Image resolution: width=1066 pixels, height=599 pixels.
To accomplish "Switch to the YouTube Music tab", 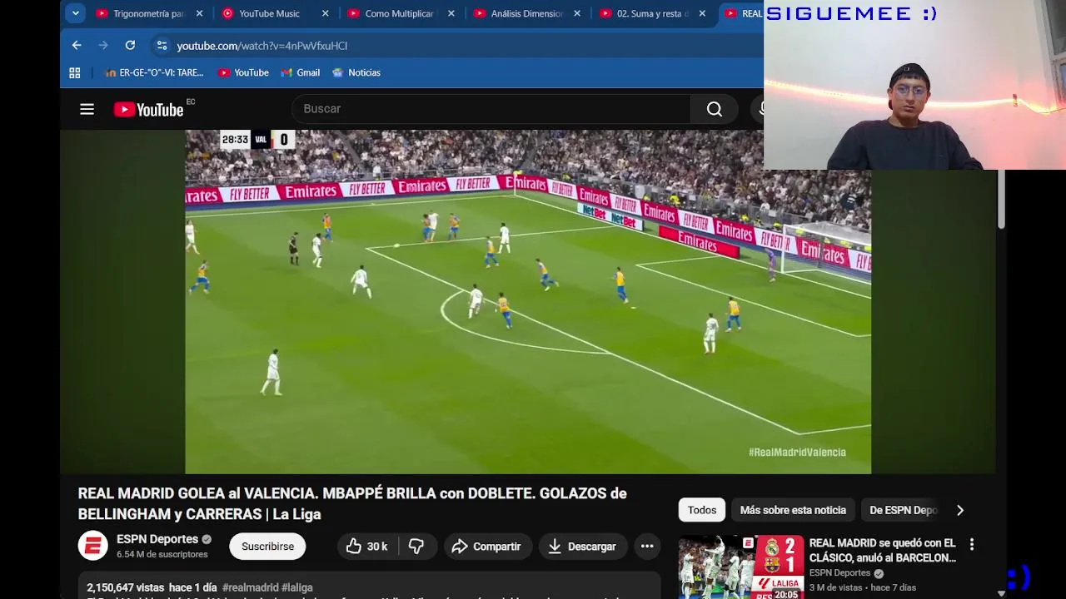I will [x=267, y=13].
